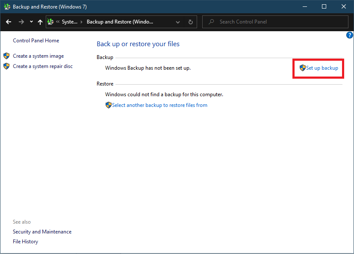The height and width of the screenshot is (254, 354).
Task: Go up one level with Up arrow
Action: tap(40, 22)
